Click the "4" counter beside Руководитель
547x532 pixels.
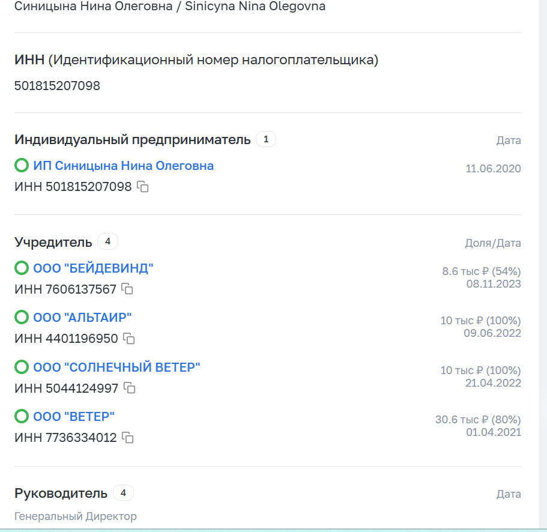[124, 492]
